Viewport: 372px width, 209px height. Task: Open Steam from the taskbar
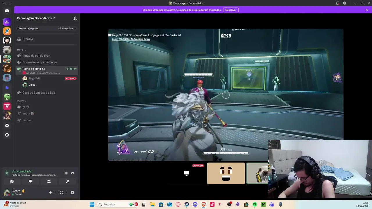[x=187, y=204]
